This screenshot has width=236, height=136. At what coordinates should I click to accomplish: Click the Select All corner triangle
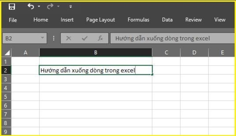click(7, 52)
